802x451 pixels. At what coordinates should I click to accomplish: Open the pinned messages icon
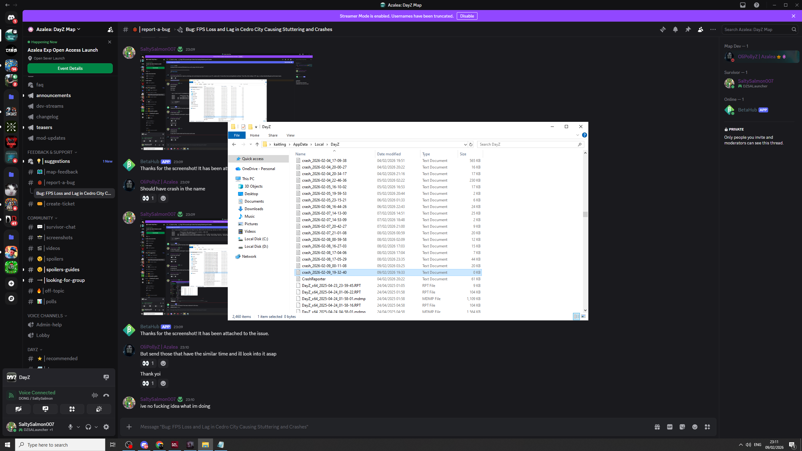(688, 29)
